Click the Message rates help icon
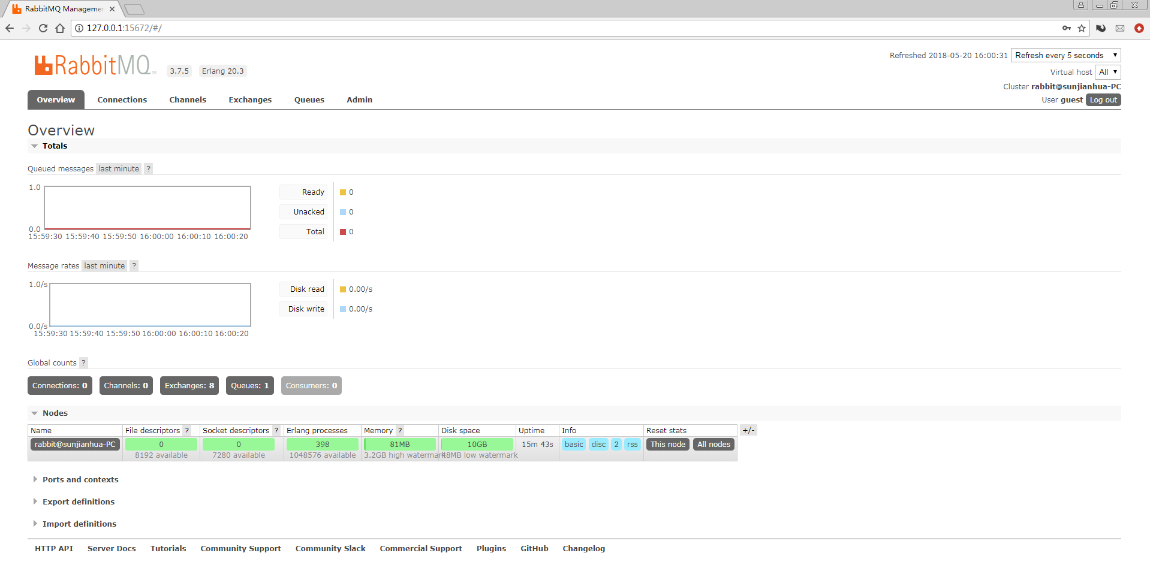Image resolution: width=1150 pixels, height=562 pixels. pyautogui.click(x=134, y=265)
